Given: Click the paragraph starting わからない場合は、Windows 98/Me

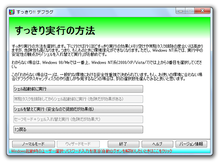Looking at the screenshot, I should tap(107, 65).
